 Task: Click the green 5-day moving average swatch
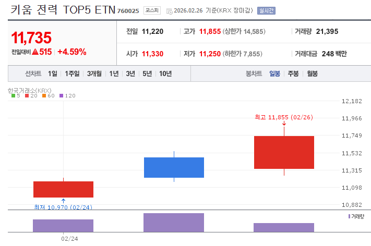pos(13,96)
